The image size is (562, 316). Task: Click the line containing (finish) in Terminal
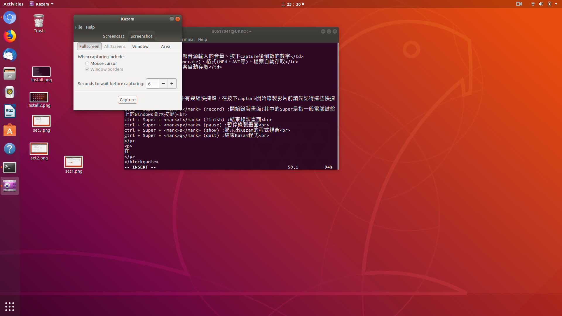[198, 120]
